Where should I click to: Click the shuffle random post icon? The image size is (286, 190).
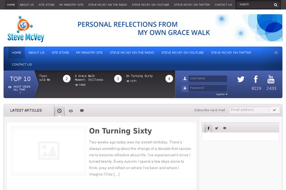click(x=276, y=53)
